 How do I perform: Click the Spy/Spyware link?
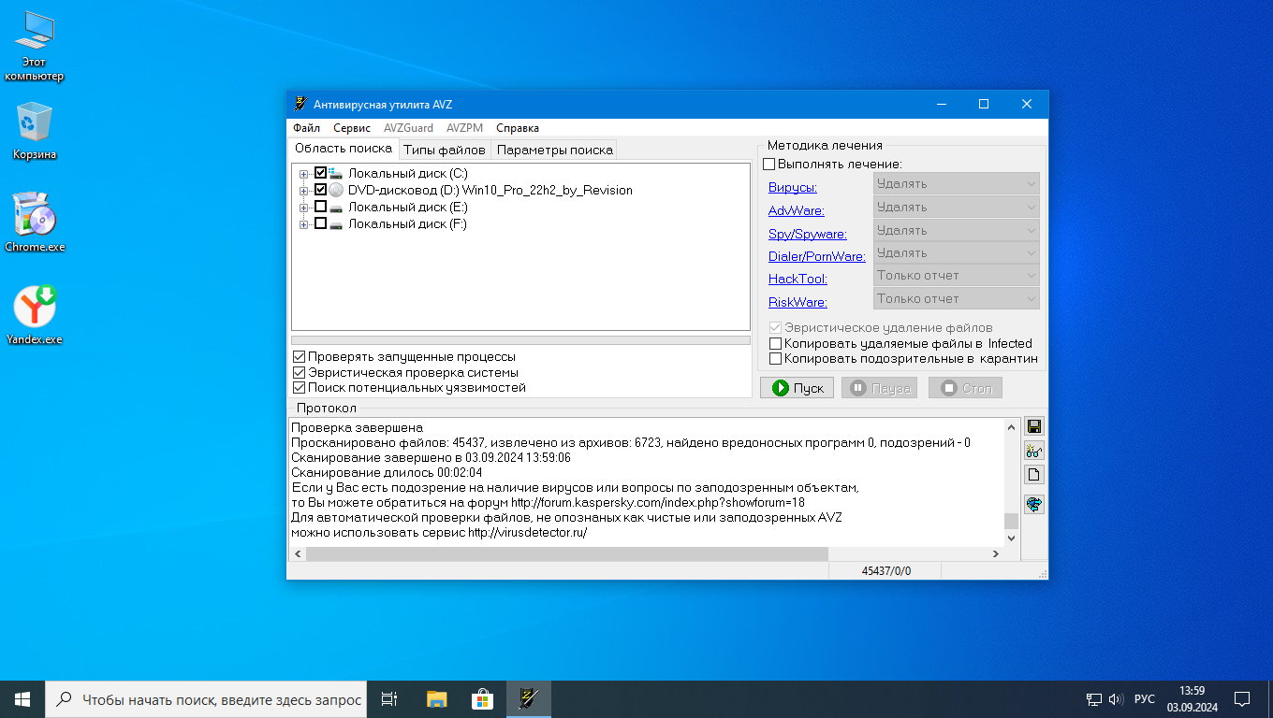coord(807,234)
